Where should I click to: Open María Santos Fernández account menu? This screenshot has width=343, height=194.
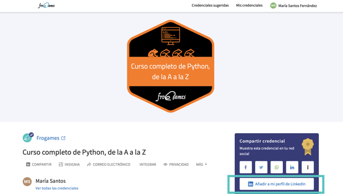point(297,6)
